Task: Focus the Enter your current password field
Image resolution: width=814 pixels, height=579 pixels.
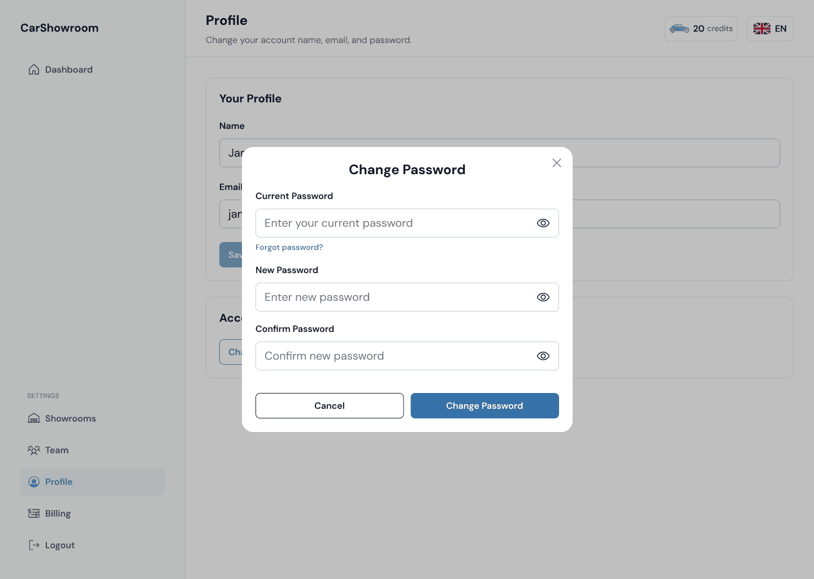Action: [x=393, y=223]
